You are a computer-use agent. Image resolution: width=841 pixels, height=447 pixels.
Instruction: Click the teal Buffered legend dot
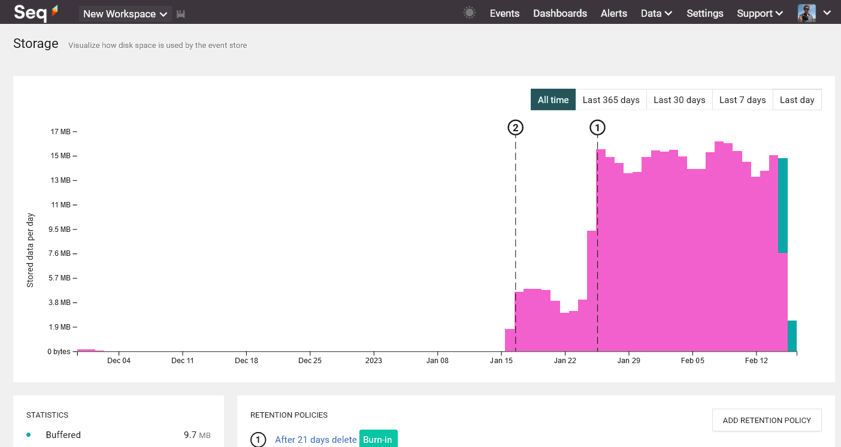point(29,435)
